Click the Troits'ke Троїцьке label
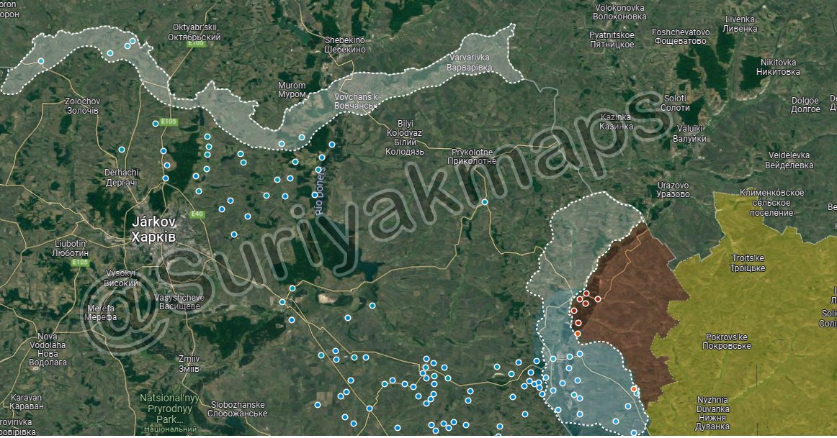Viewport: 837px width, 438px height. click(748, 263)
